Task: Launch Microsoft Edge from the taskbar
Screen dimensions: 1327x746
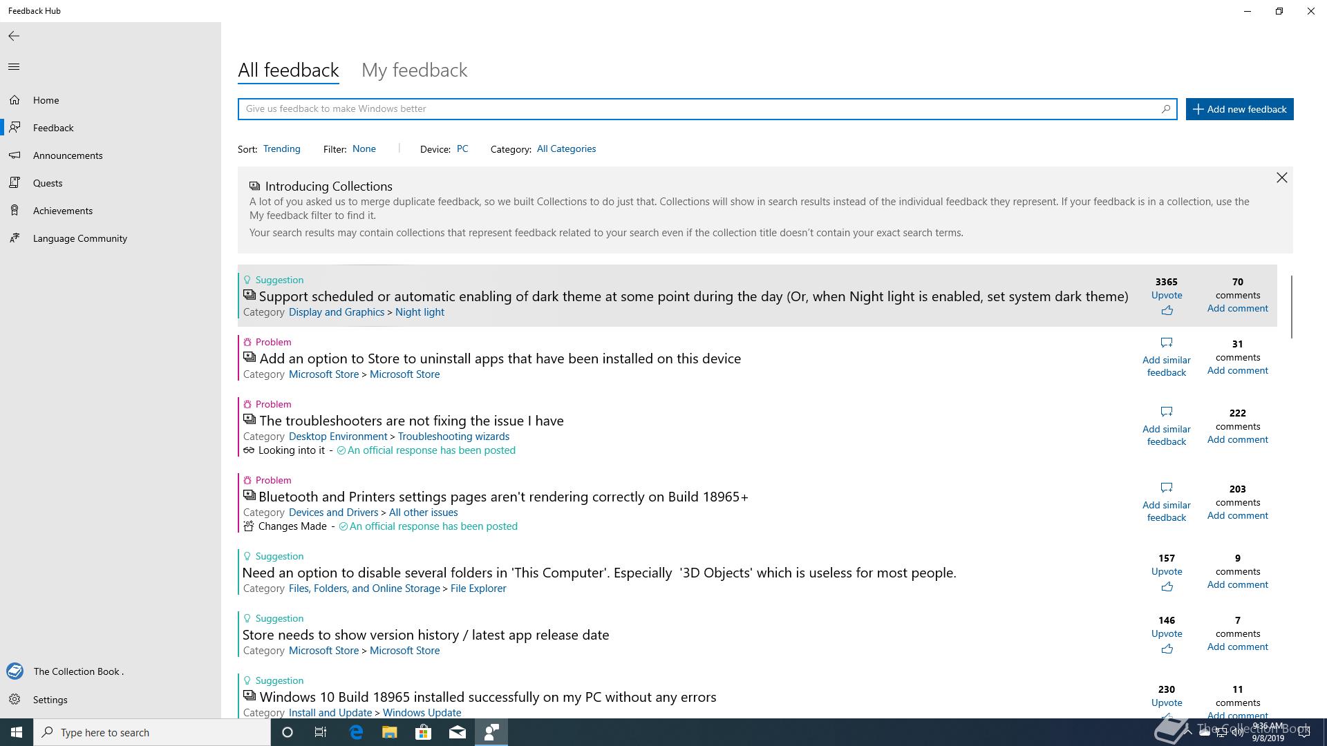Action: pos(356,732)
